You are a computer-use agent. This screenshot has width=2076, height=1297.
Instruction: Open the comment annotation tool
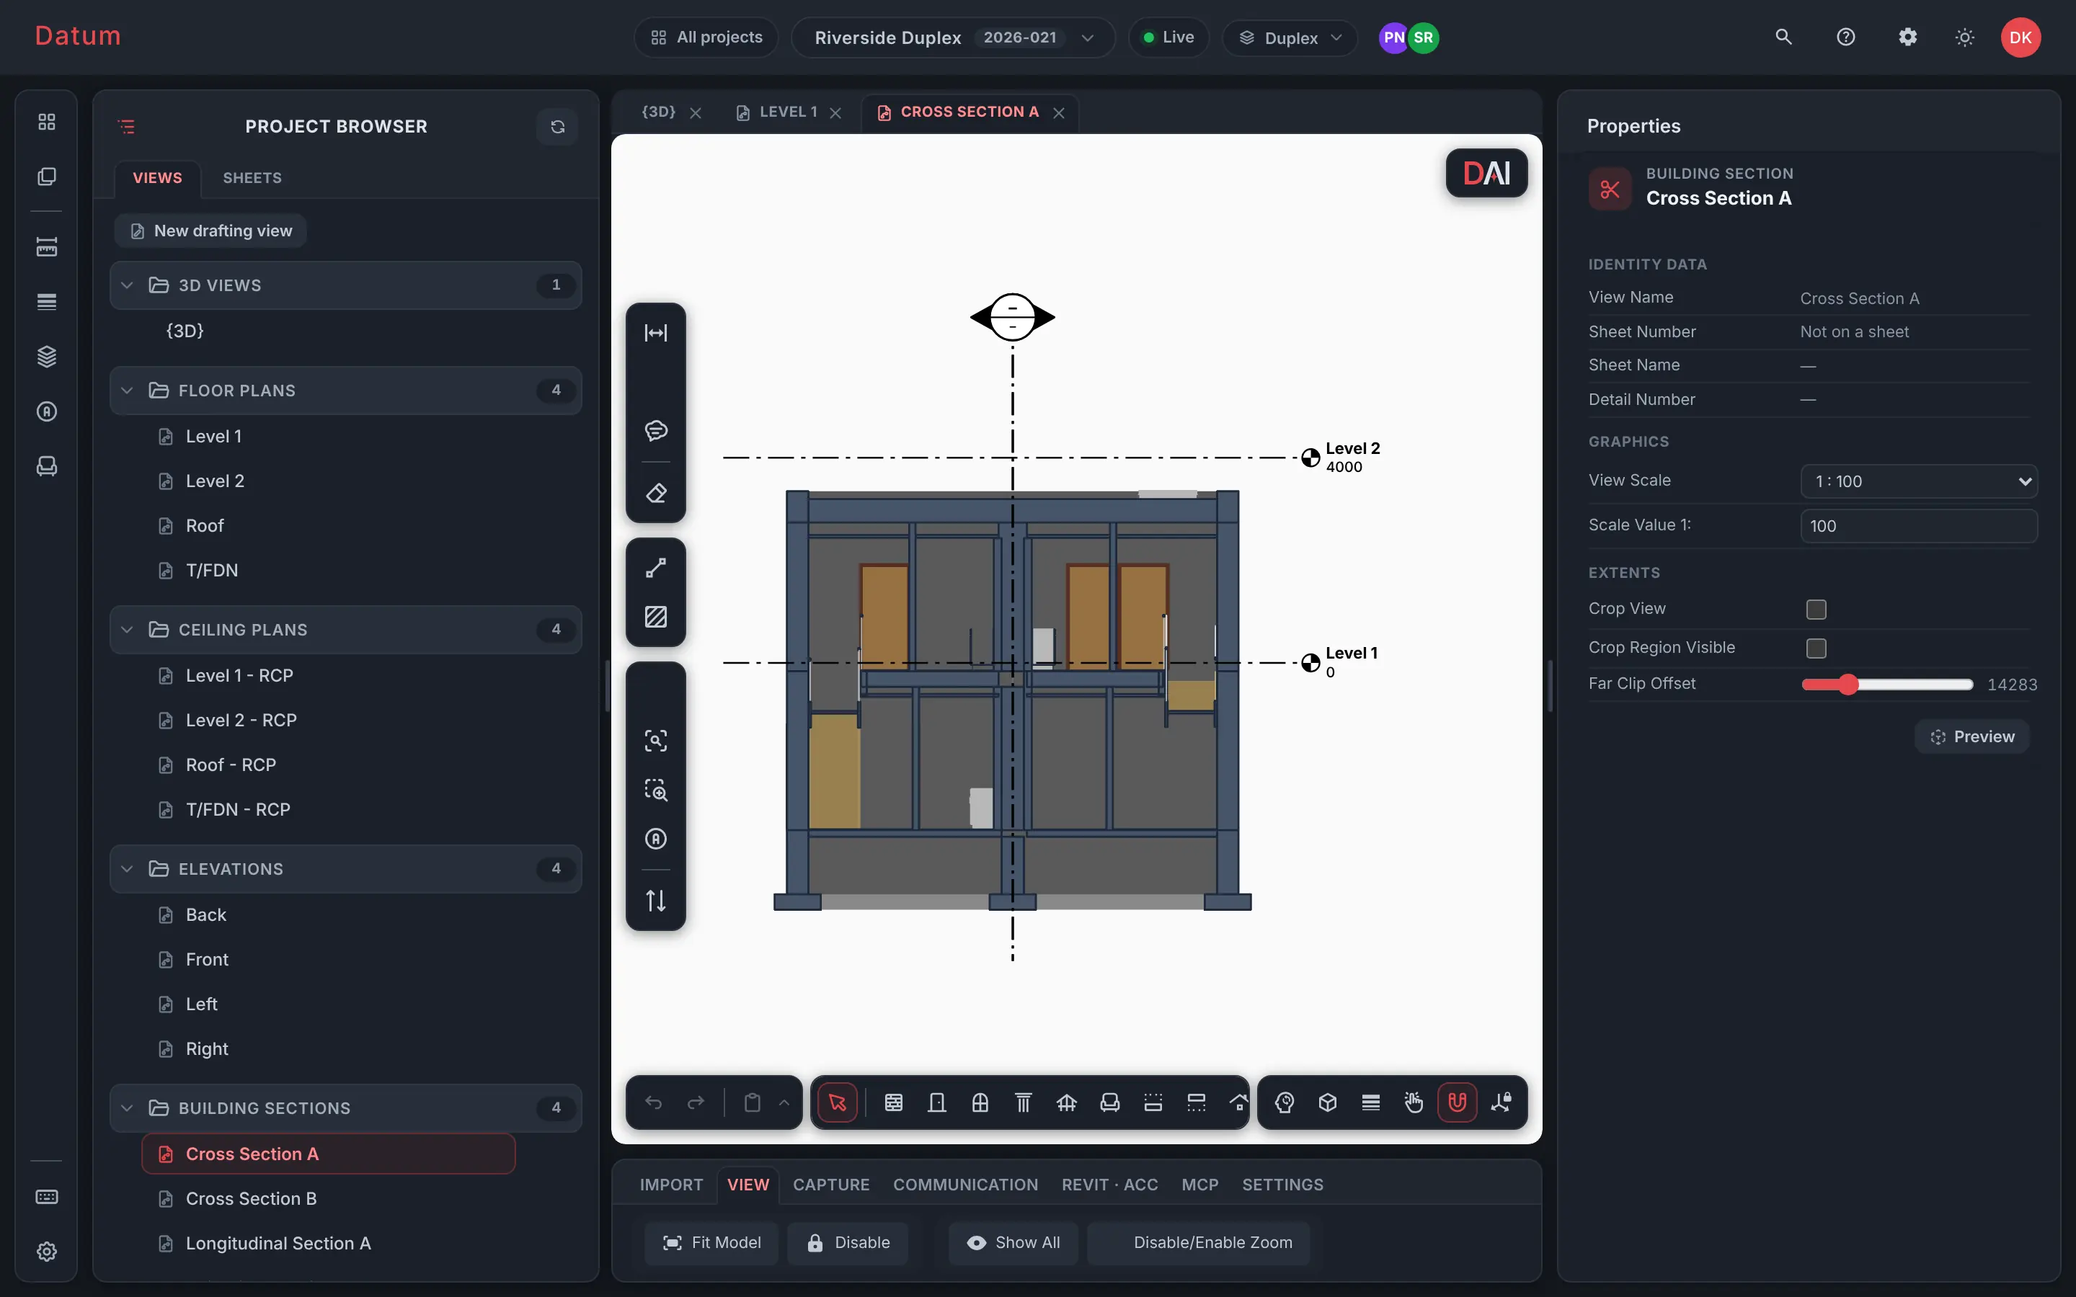(655, 431)
